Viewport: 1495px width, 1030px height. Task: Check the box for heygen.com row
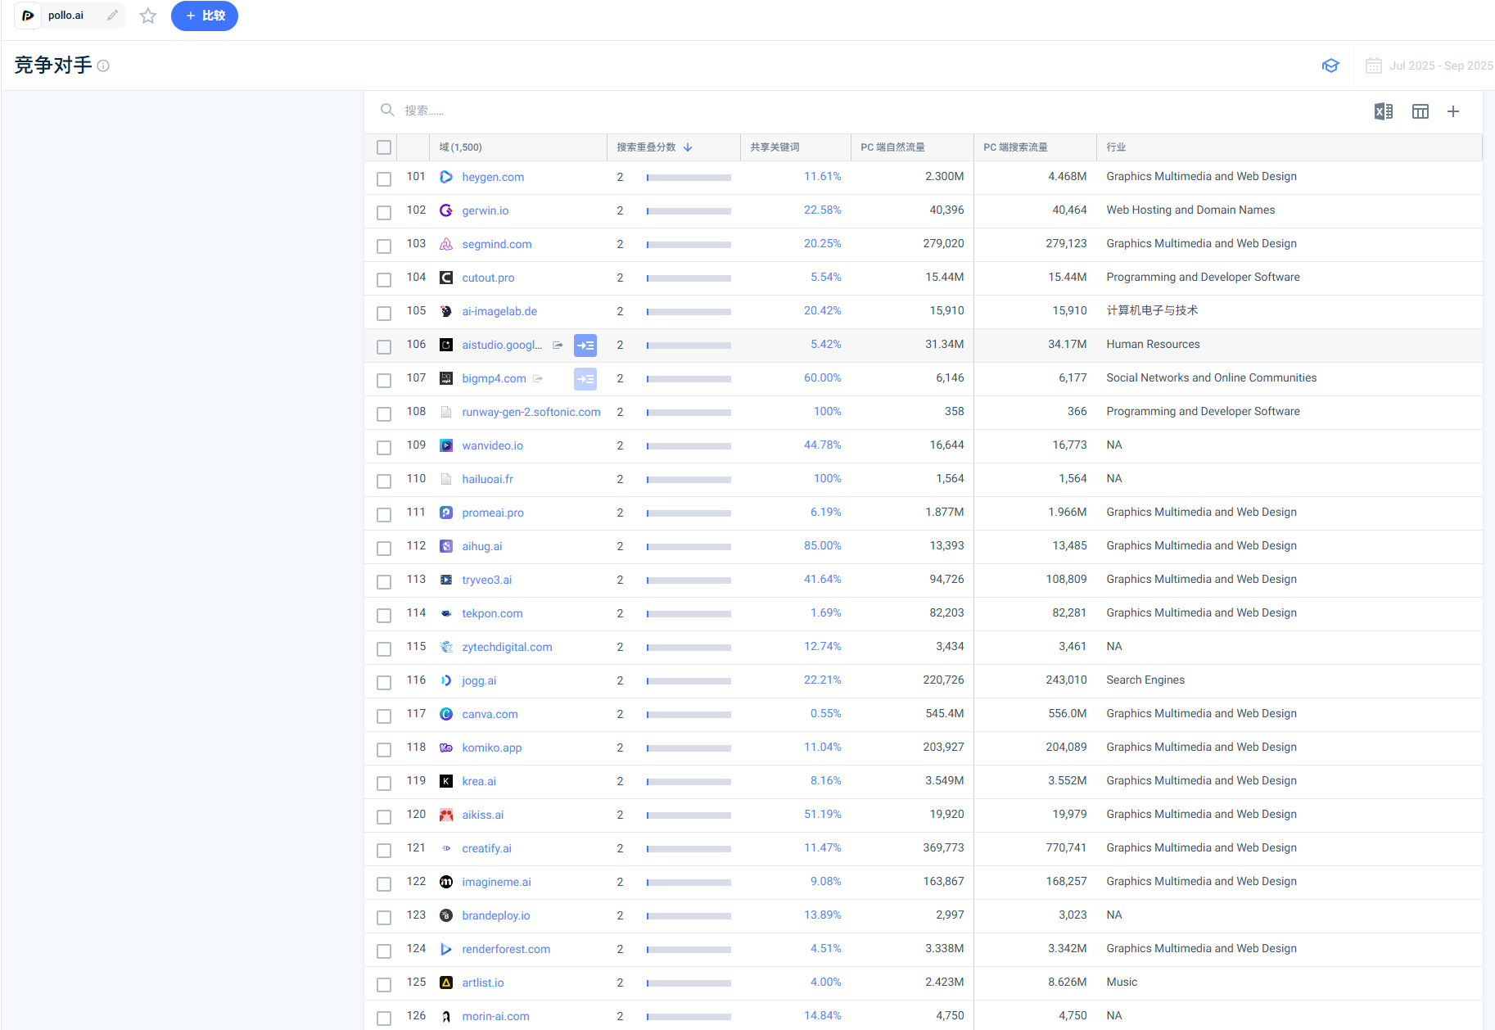(x=383, y=178)
